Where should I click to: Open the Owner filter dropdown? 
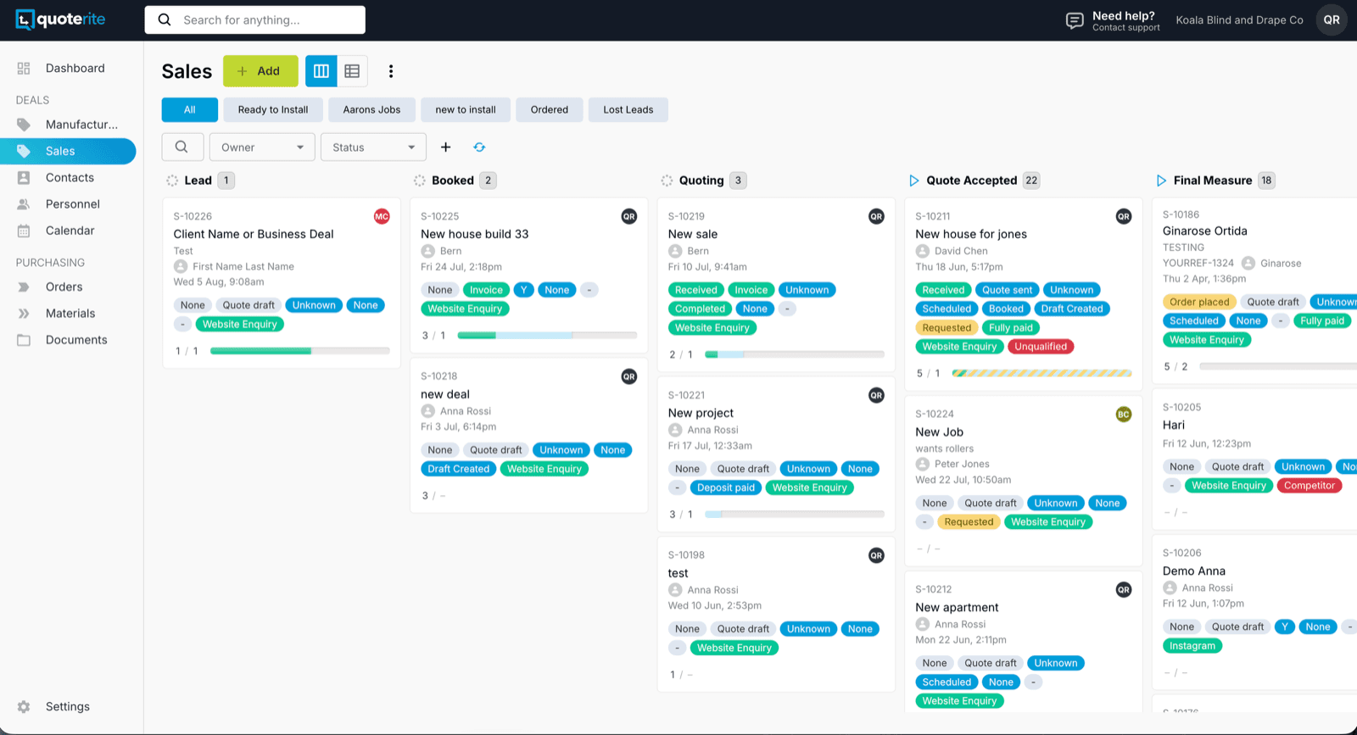pos(262,148)
